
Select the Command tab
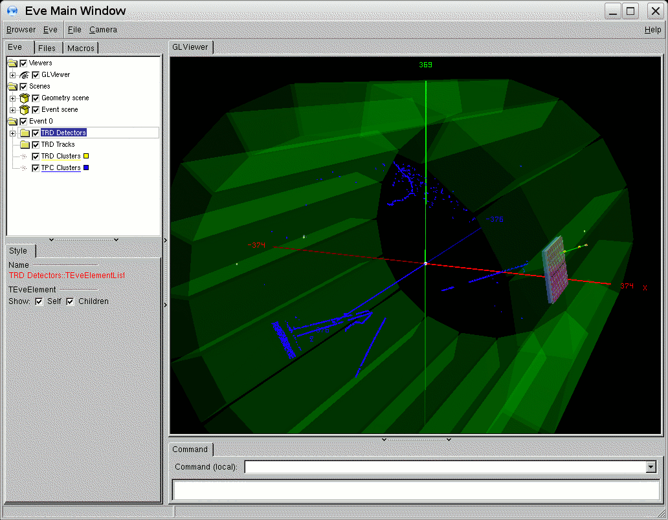190,450
